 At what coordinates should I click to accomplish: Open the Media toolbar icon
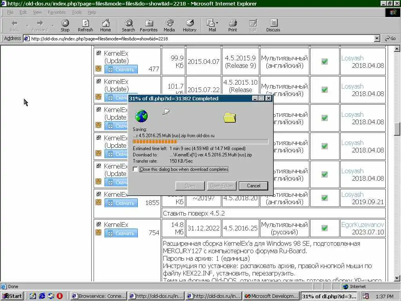pyautogui.click(x=169, y=25)
